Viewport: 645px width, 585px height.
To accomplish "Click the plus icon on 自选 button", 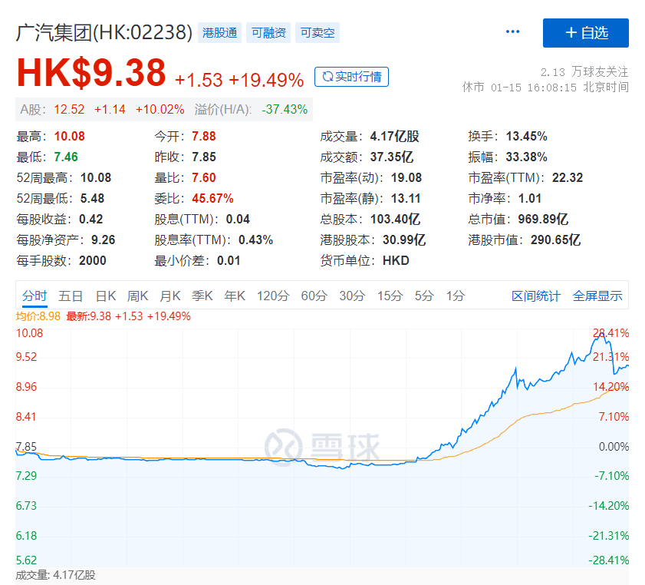I will pyautogui.click(x=572, y=32).
